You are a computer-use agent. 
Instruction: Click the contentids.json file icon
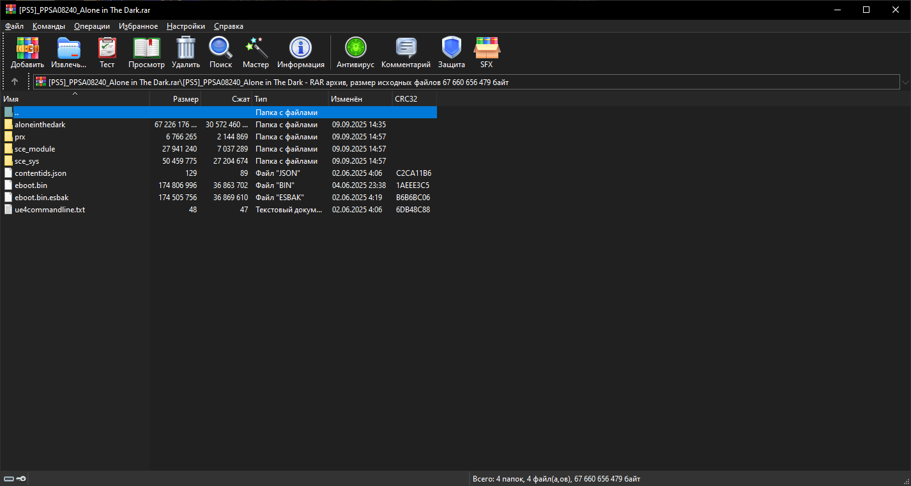pyautogui.click(x=8, y=173)
